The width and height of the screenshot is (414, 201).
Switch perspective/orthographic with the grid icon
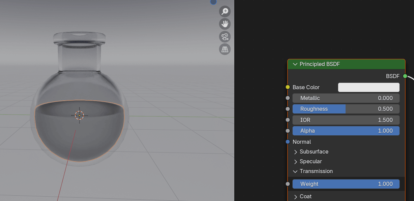pos(225,49)
